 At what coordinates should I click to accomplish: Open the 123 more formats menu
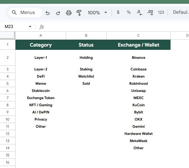161,12
